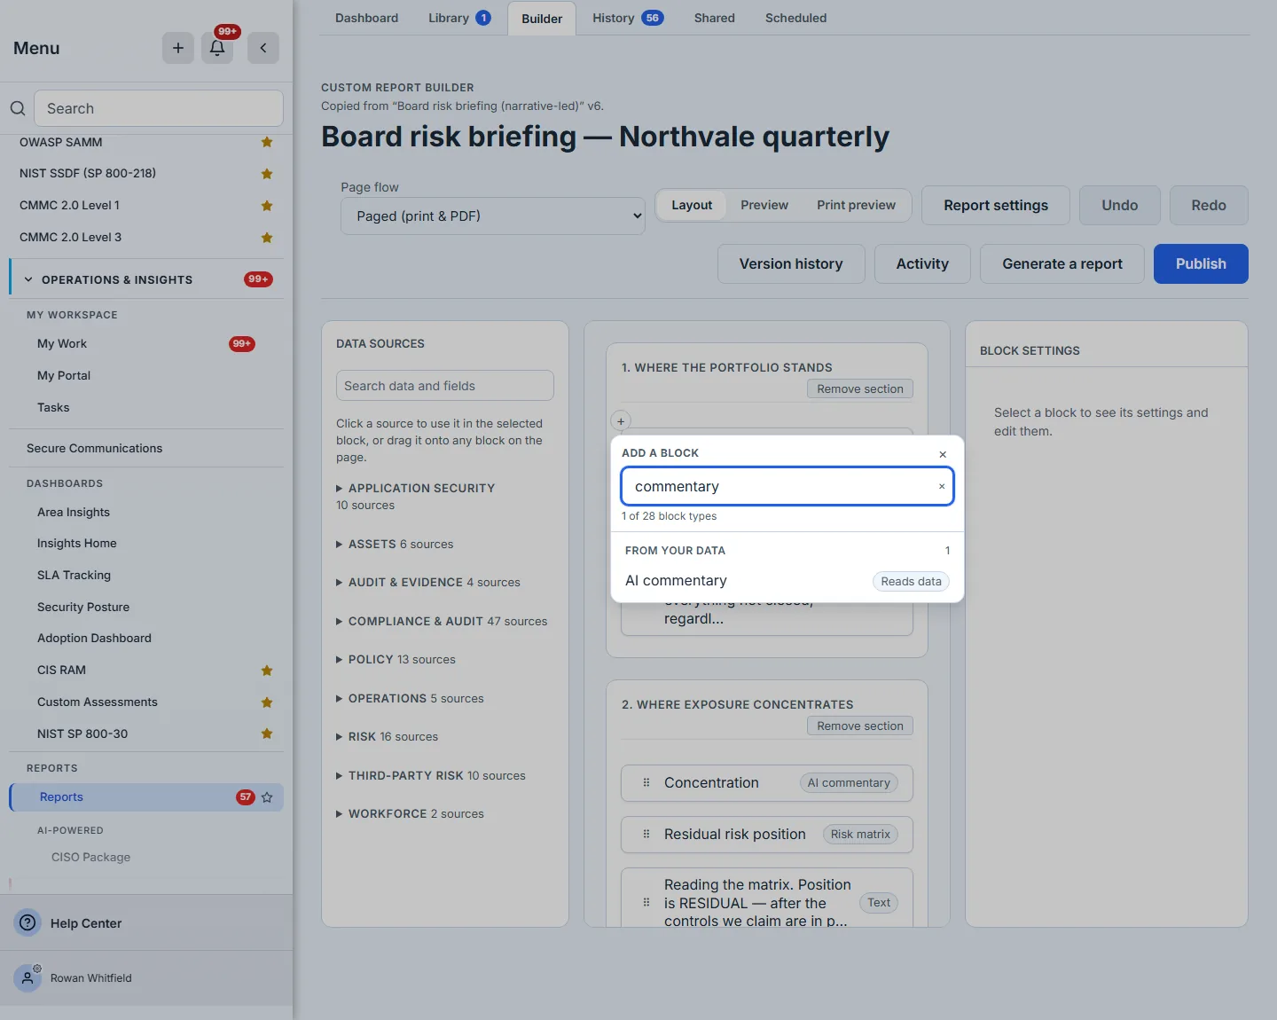Grab the drag handle of Residual risk position
Screen dimensions: 1277x1020
click(x=646, y=834)
